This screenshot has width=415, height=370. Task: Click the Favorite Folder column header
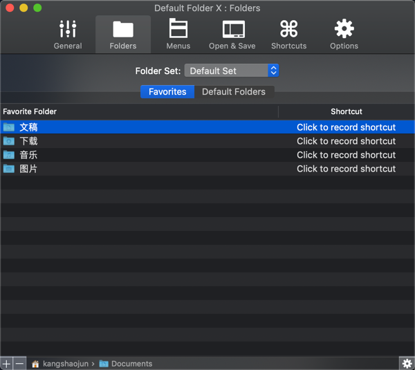coord(139,111)
